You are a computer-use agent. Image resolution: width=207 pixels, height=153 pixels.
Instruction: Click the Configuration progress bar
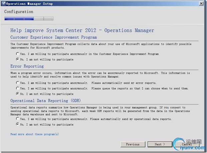[x=29, y=19]
